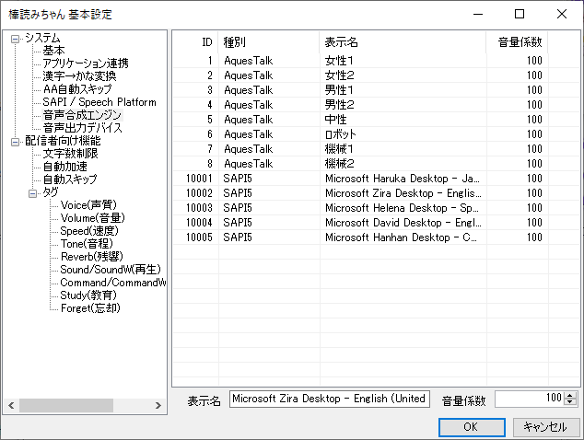Open 漢字→かな変換 settings page
584x440 pixels.
pyautogui.click(x=79, y=76)
